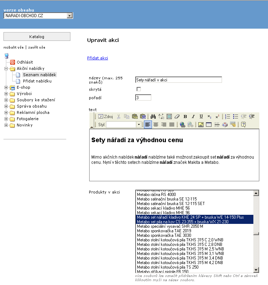
Task: Expand the Správa obsahu folder
Action: (6, 106)
